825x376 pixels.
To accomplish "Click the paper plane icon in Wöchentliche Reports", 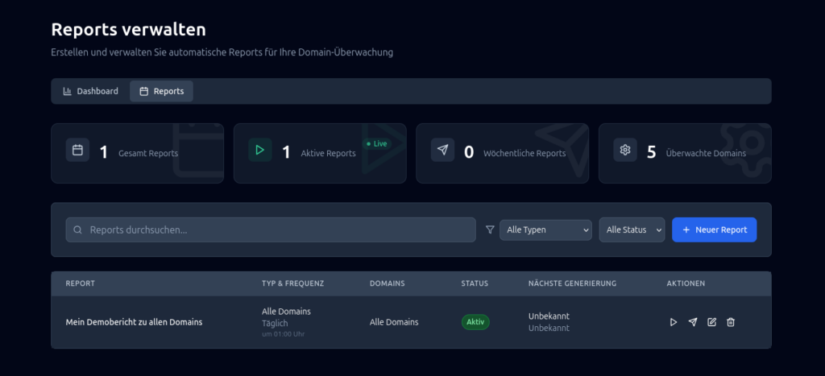I will 442,150.
